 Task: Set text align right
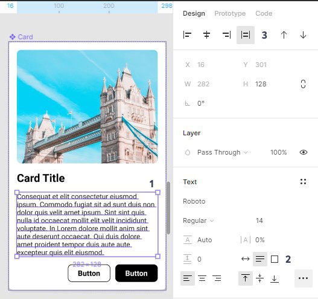[x=217, y=278]
